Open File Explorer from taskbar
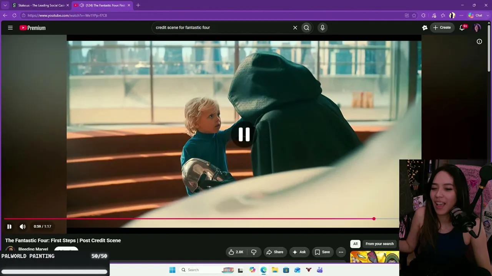 tap(275, 270)
